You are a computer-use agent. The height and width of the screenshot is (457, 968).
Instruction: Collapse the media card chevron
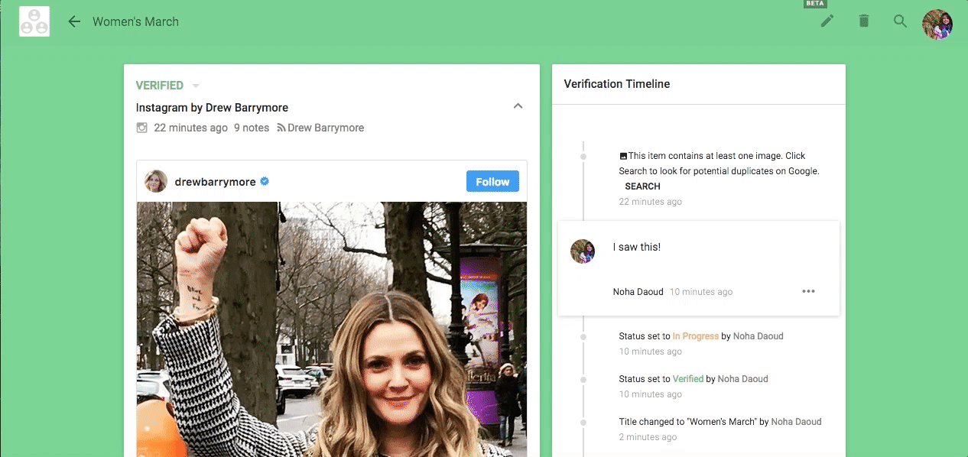(518, 106)
